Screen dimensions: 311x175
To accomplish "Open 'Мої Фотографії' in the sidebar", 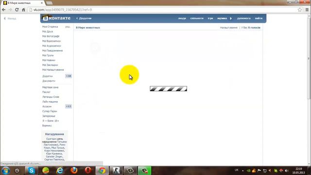I will 51,36.
